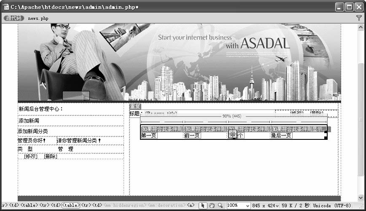Click first 如果符合此条件则显示 conditional region tab
The image size is (366, 211).
[x=163, y=129]
